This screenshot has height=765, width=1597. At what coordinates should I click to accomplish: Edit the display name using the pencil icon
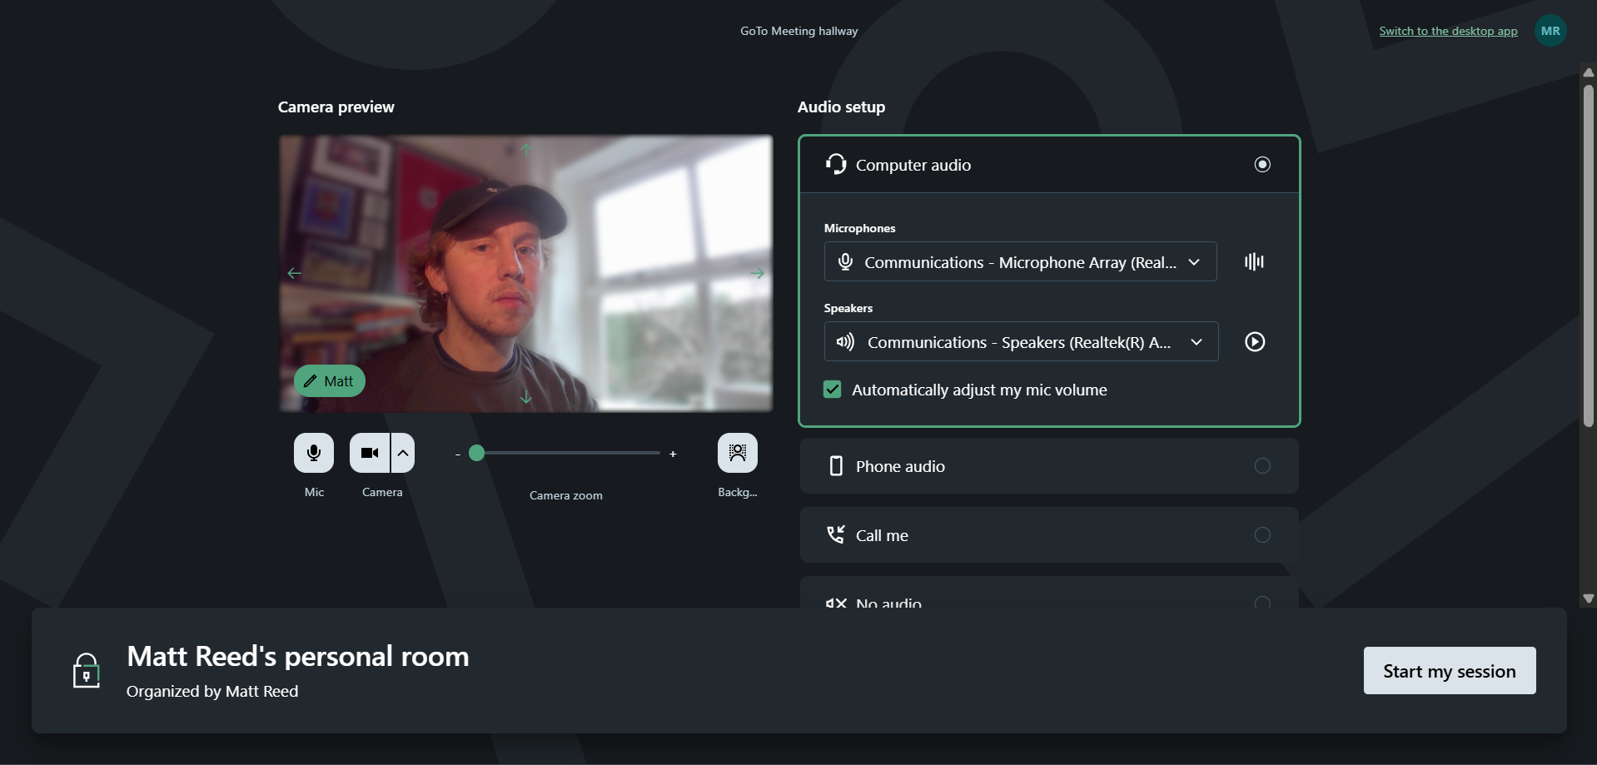[x=310, y=380]
